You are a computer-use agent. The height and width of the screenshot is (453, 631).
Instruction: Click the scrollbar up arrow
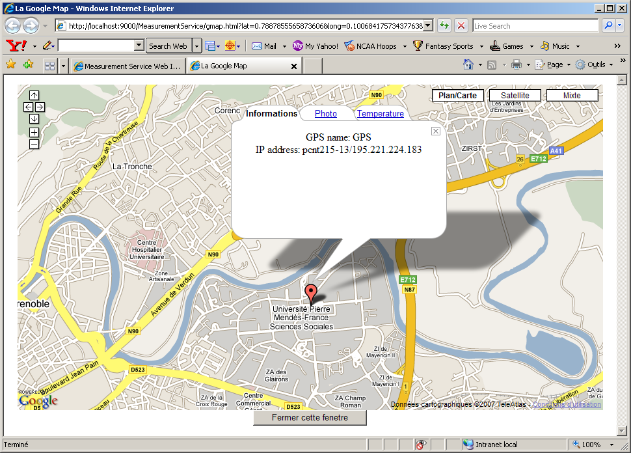click(x=621, y=79)
